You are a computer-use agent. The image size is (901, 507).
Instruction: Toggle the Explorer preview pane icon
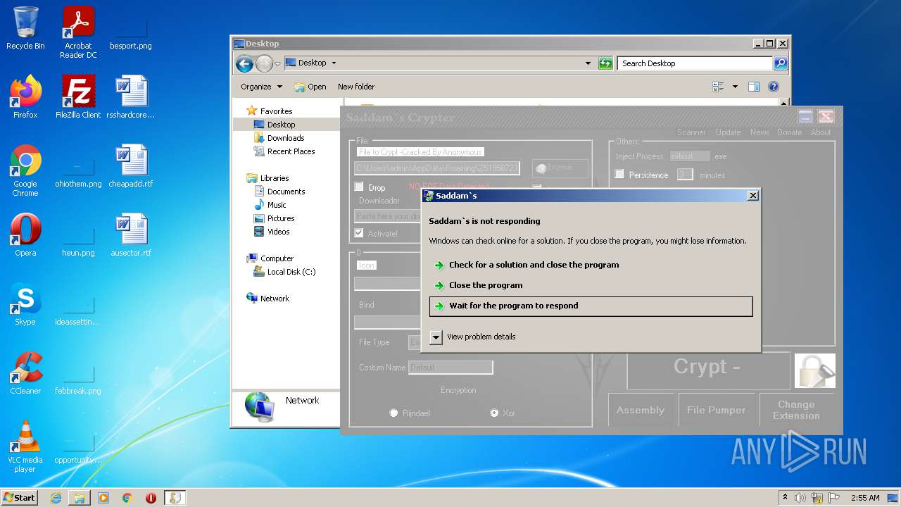[x=754, y=87]
